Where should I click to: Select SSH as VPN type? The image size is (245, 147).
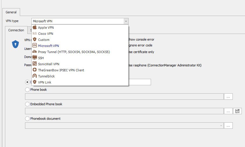(x=80, y=58)
